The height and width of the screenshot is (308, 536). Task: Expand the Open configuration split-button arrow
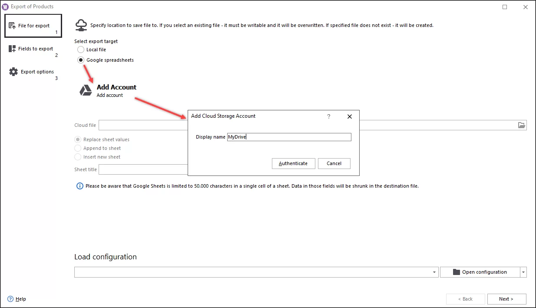[x=523, y=272]
